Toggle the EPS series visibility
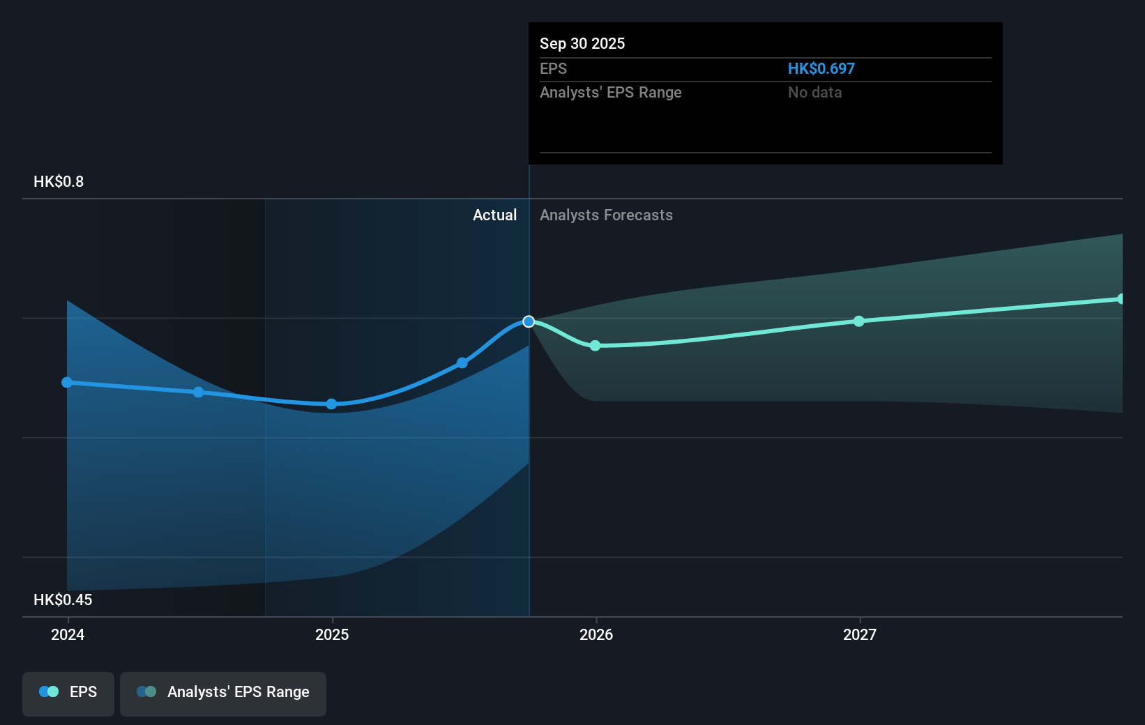Viewport: 1145px width, 725px height. tap(68, 693)
